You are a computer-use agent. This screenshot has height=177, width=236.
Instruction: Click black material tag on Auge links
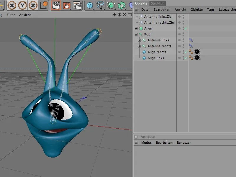pyautogui.click(x=197, y=58)
